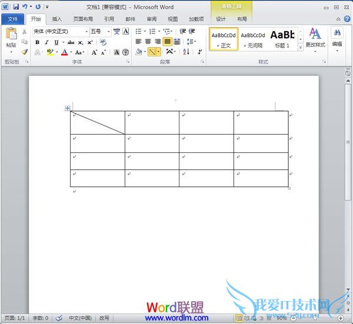
Task: Open font name dropdown 宋体
Action: (86, 32)
